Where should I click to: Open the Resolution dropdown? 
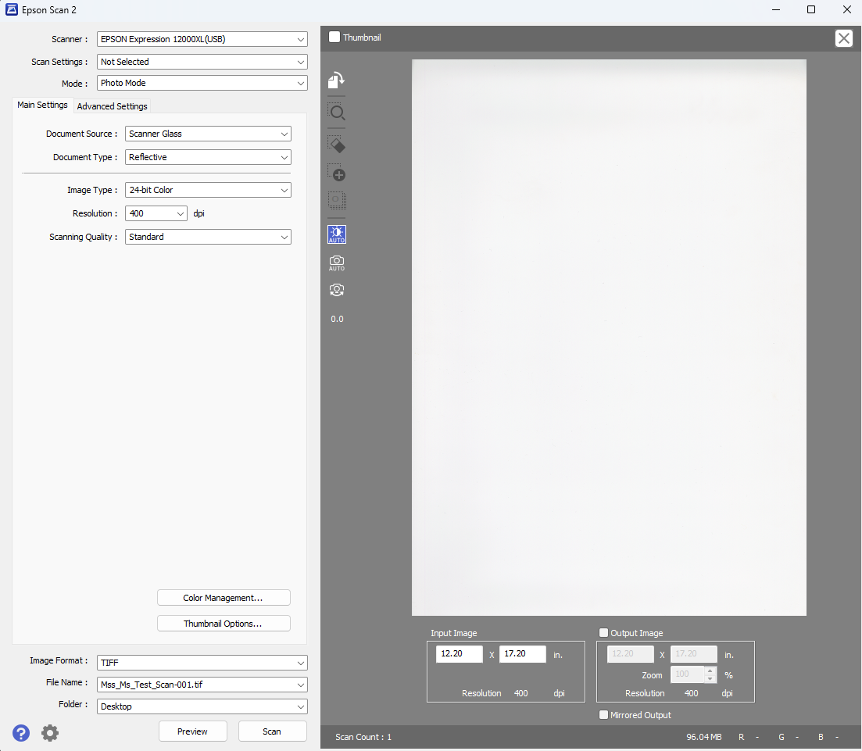pos(156,213)
